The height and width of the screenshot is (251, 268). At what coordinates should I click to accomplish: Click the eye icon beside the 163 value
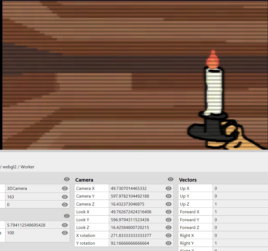pyautogui.click(x=65, y=197)
